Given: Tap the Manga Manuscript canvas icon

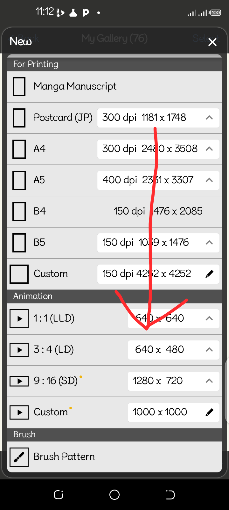Looking at the screenshot, I should point(19,86).
